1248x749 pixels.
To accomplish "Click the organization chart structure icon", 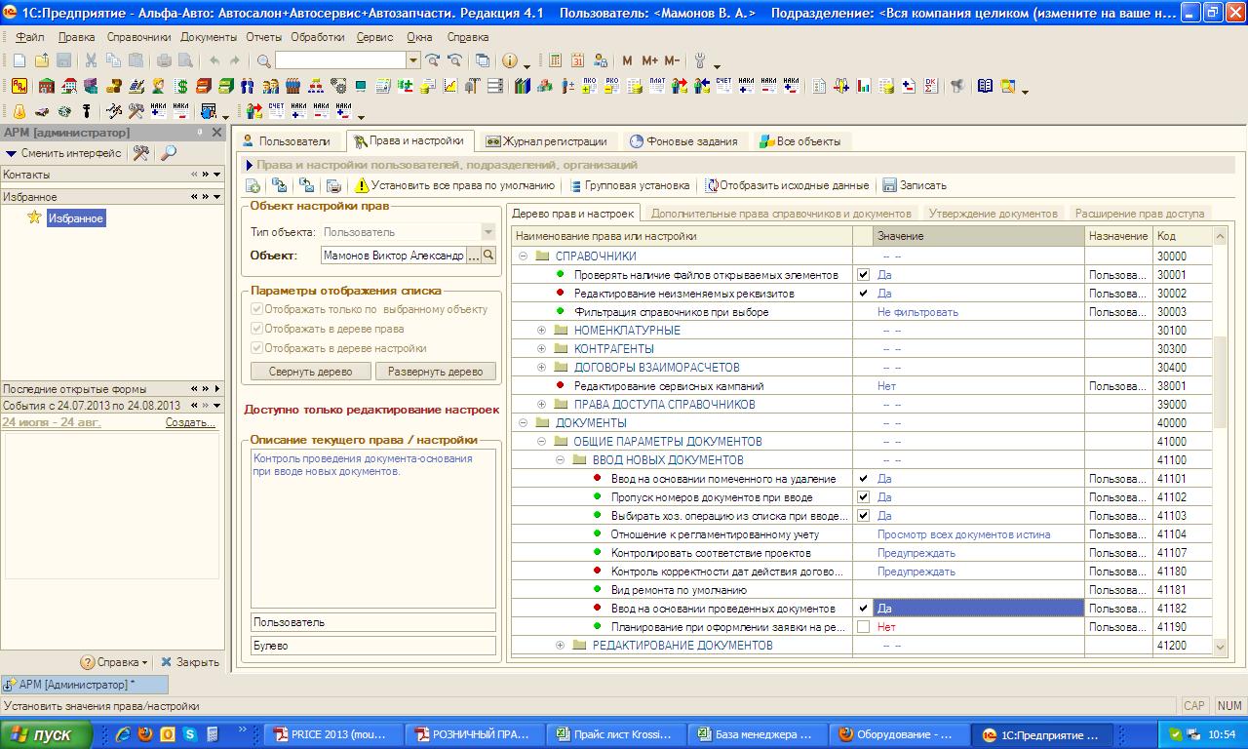I will 316,86.
